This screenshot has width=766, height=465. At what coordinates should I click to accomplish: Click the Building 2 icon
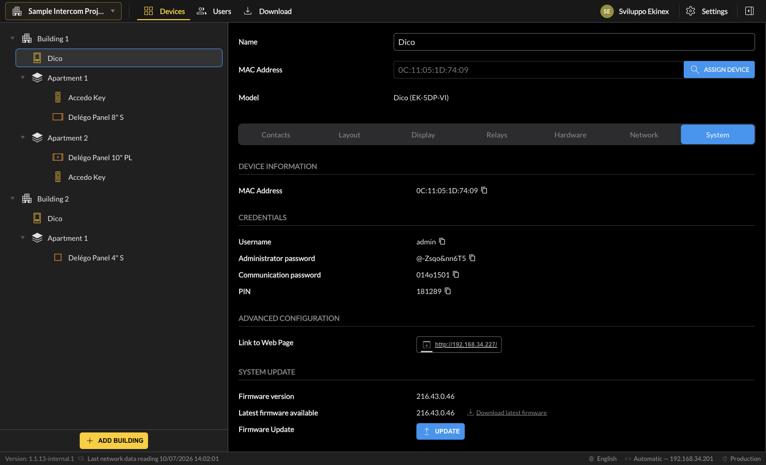tap(27, 198)
